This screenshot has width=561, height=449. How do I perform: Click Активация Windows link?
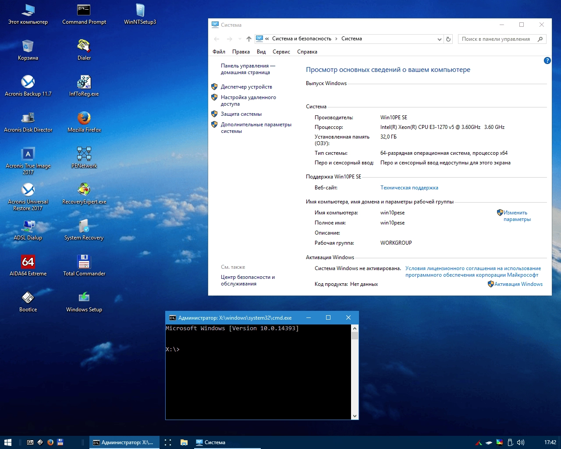(x=518, y=284)
